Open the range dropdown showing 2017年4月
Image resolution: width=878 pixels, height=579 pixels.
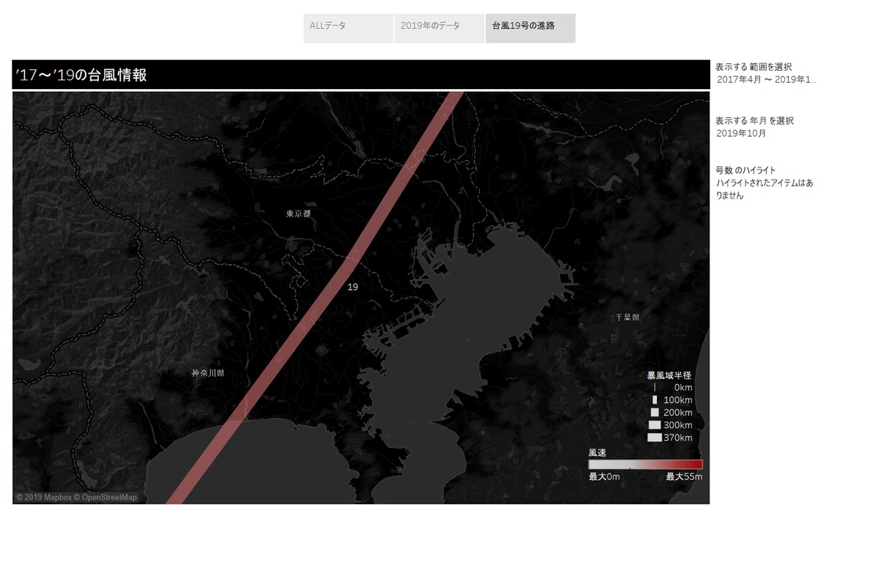pos(766,80)
